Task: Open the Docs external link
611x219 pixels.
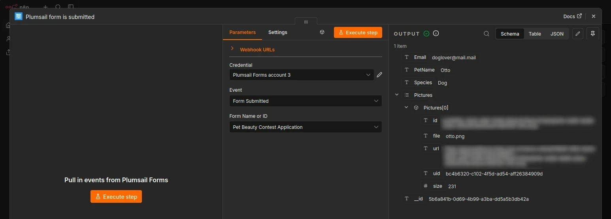Action: 572,16
